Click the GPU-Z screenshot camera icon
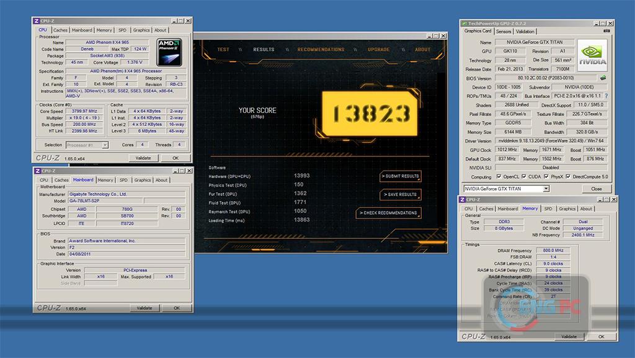 click(x=606, y=31)
